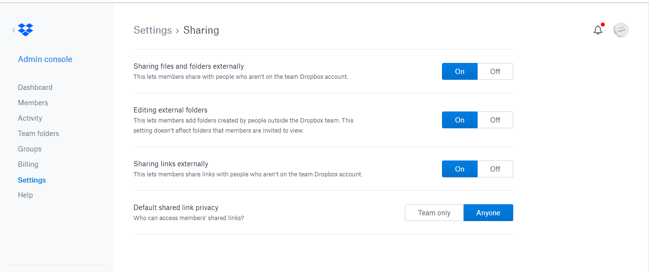Screen dimensions: 649x272
Task: Open Dashboard in the sidebar
Action: tap(35, 87)
